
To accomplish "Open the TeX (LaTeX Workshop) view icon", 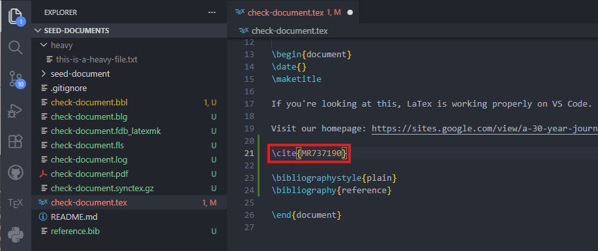I will coord(16,203).
